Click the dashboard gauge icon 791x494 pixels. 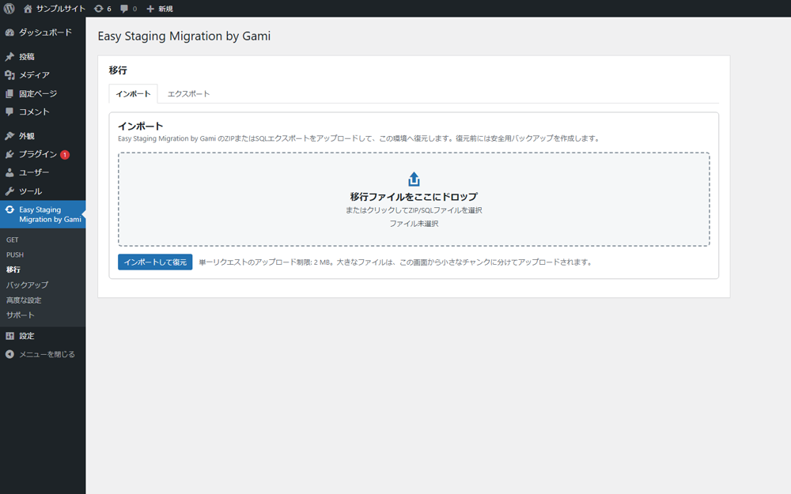click(x=9, y=32)
